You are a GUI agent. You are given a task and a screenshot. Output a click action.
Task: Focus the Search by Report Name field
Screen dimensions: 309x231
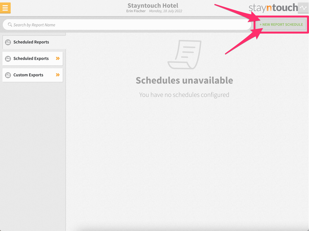[127, 25]
